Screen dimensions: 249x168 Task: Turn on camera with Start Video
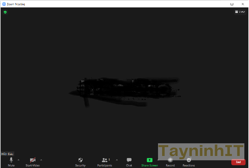[33, 160]
